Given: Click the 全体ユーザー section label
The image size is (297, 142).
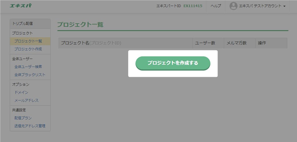Looking at the screenshot, I should point(22,59).
